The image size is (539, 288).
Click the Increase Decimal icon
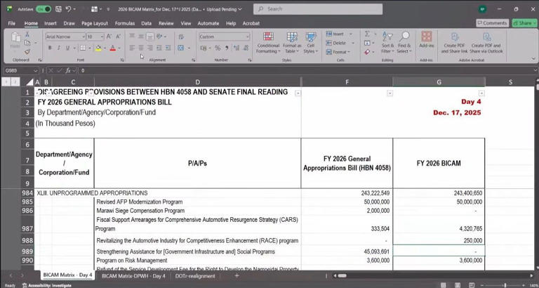pyautogui.click(x=236, y=48)
